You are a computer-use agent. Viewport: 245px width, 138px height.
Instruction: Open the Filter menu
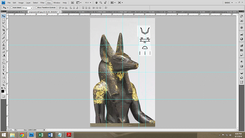pyautogui.click(x=42, y=3)
